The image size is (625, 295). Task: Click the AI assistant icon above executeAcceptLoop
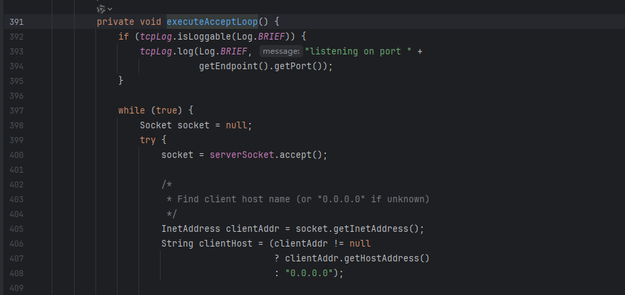tap(101, 9)
